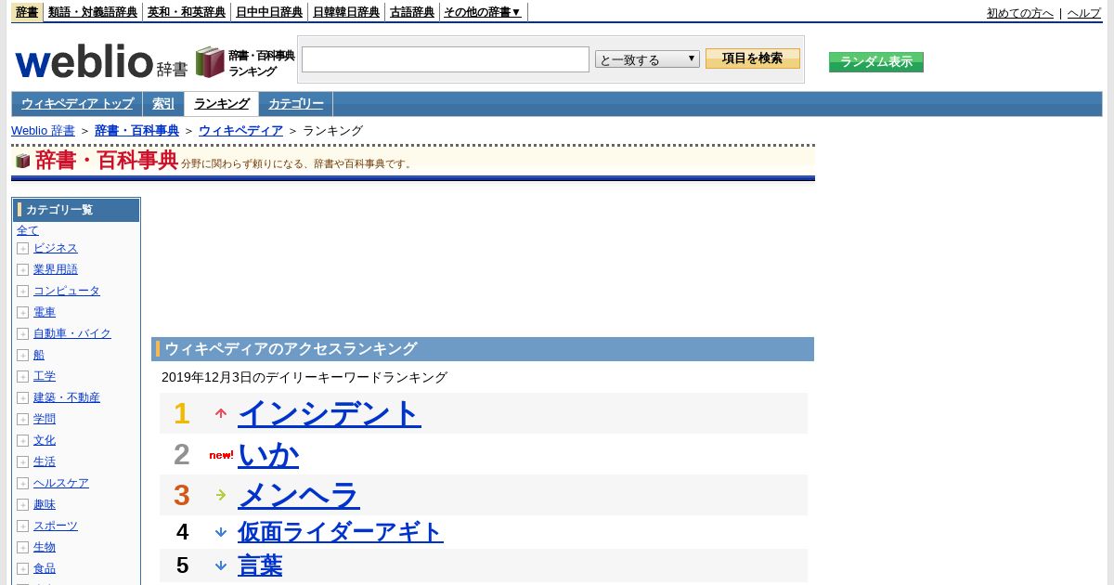
Task: Open the と一致する match-type dropdown
Action: [x=647, y=59]
